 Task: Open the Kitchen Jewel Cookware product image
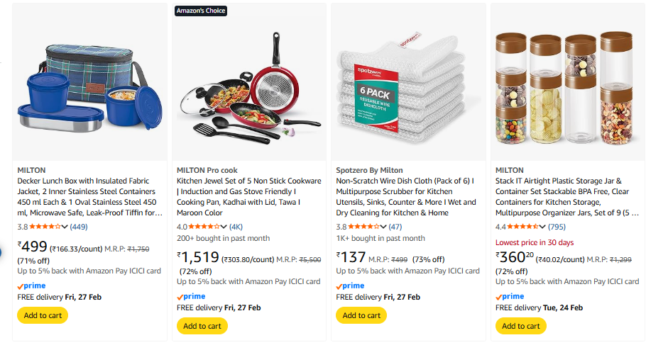[249, 83]
